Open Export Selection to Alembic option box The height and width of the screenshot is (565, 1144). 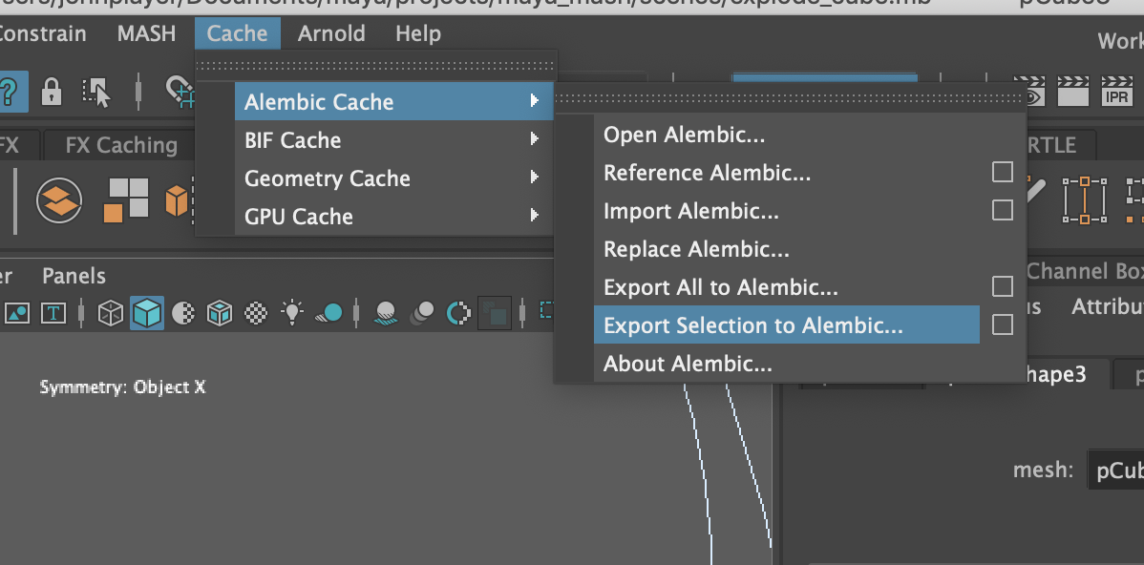pyautogui.click(x=1002, y=324)
